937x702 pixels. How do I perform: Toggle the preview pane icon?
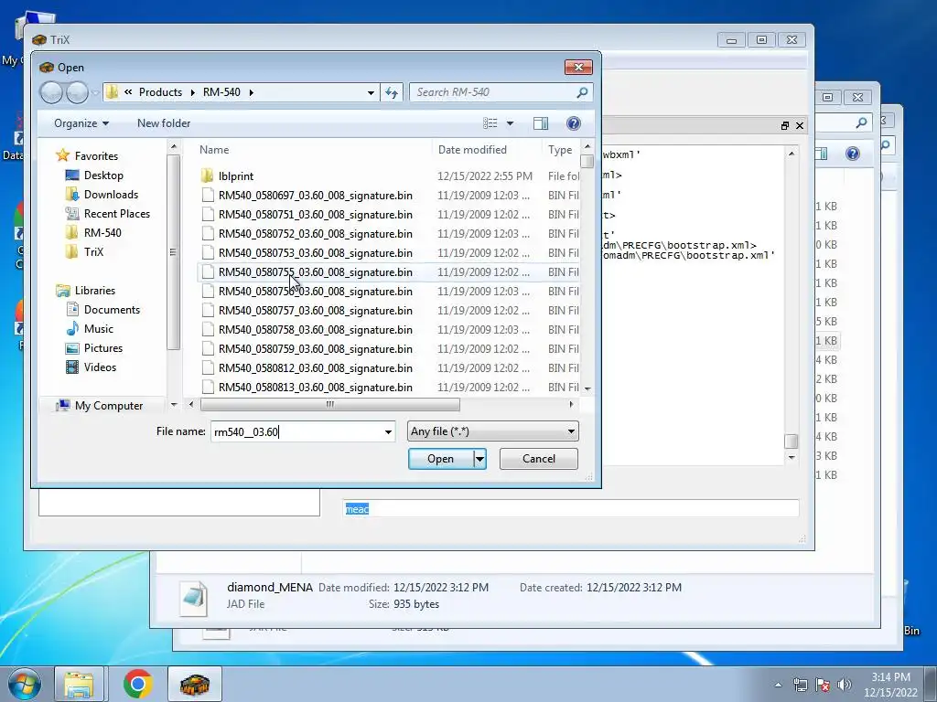540,123
